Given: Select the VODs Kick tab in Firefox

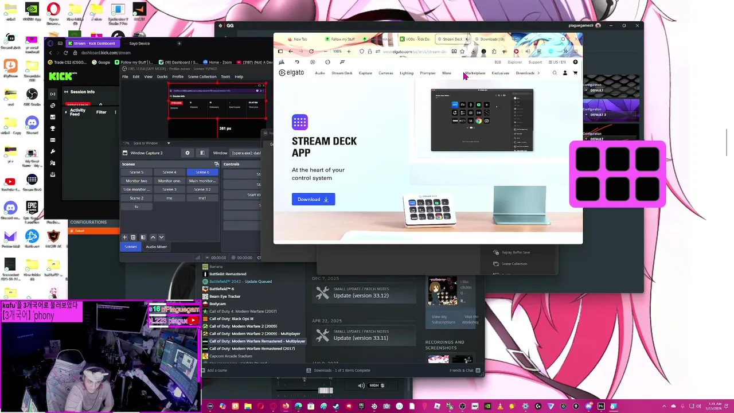Looking at the screenshot, I should [415, 39].
